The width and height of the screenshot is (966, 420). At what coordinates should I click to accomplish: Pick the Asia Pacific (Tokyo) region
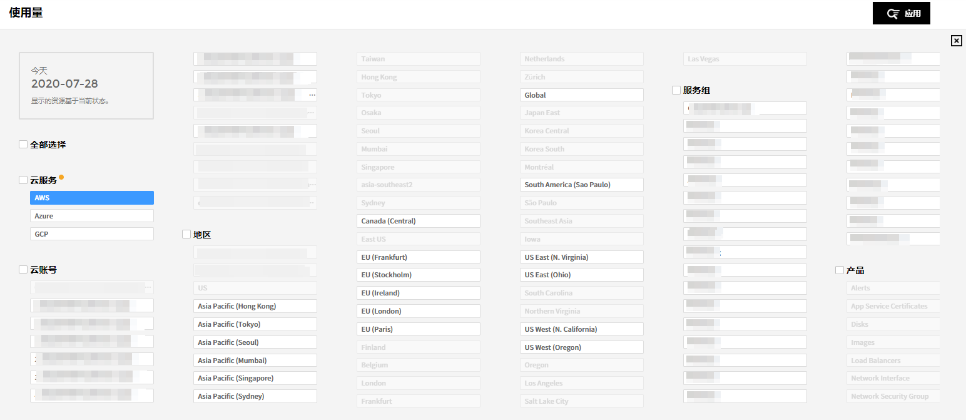[x=255, y=324]
